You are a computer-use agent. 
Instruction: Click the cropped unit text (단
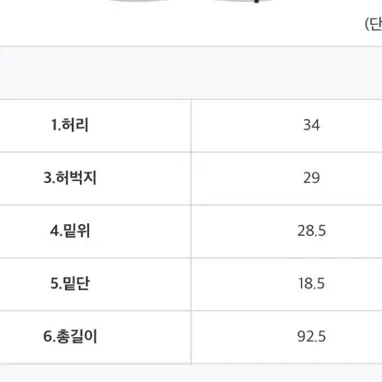click(374, 24)
